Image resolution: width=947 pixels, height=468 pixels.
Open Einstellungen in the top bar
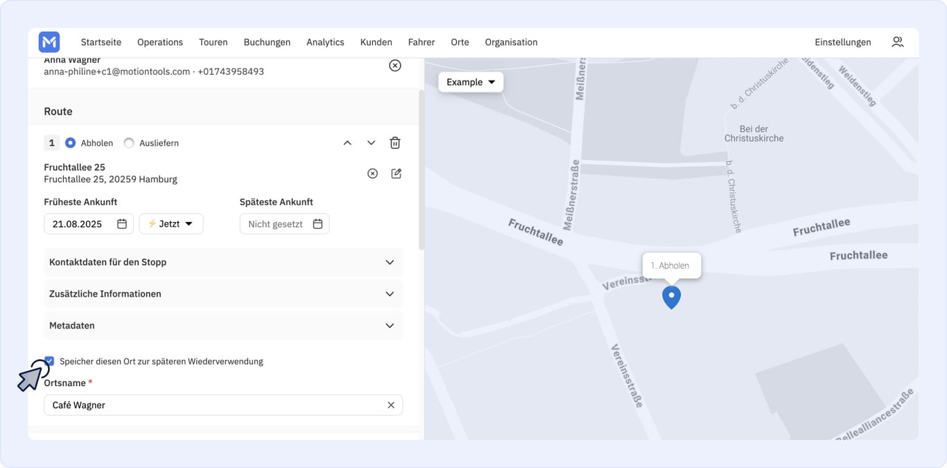coord(843,42)
